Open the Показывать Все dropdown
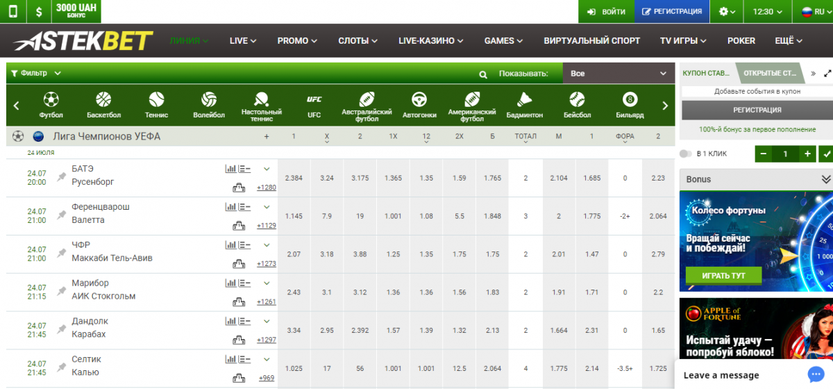This screenshot has width=833, height=389. coord(619,74)
